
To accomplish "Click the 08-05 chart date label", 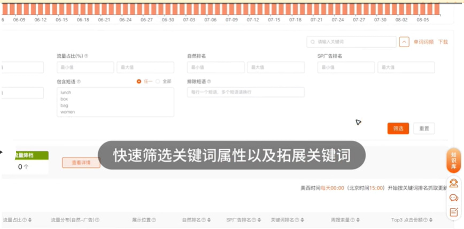I will 422,20.
